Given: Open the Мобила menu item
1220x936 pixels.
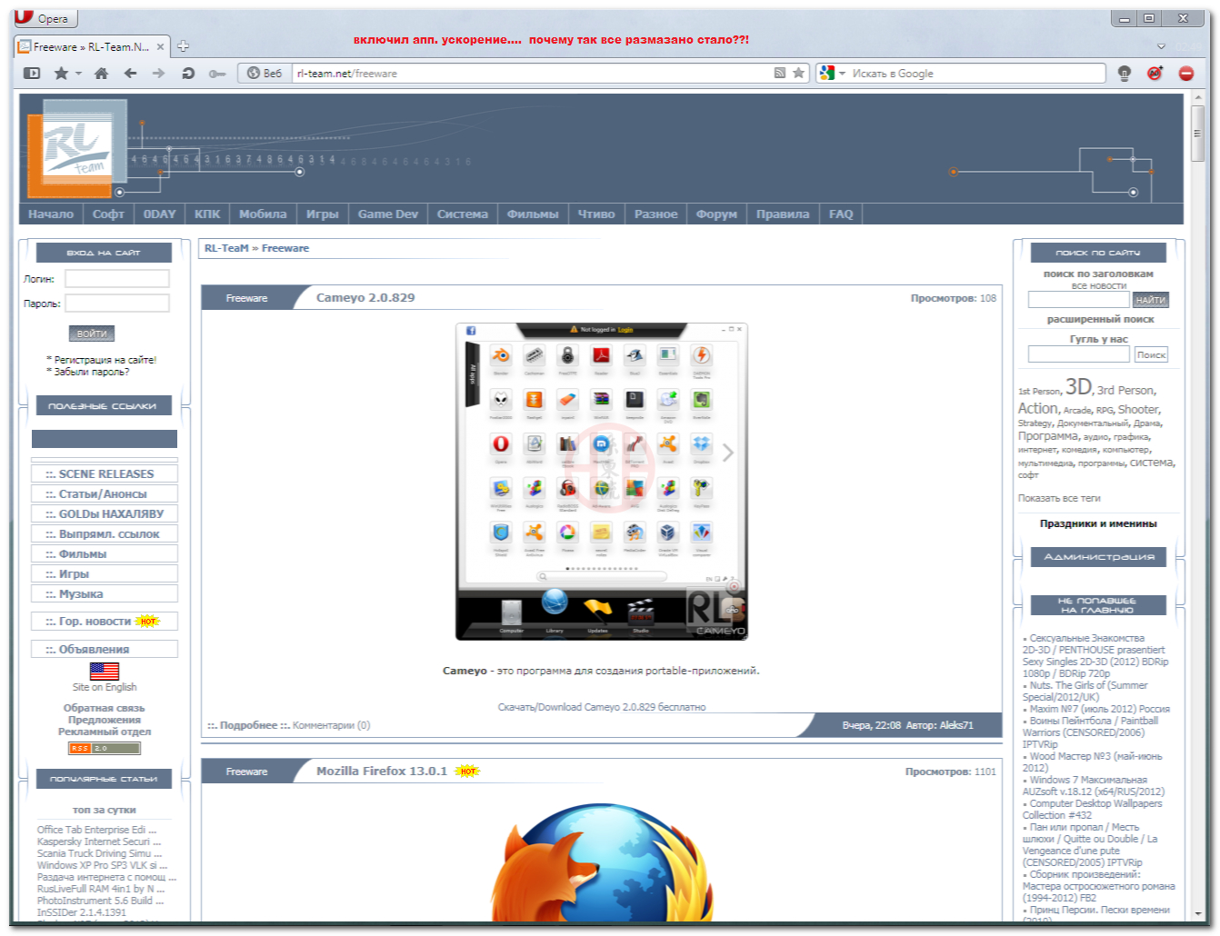Looking at the screenshot, I should [263, 214].
